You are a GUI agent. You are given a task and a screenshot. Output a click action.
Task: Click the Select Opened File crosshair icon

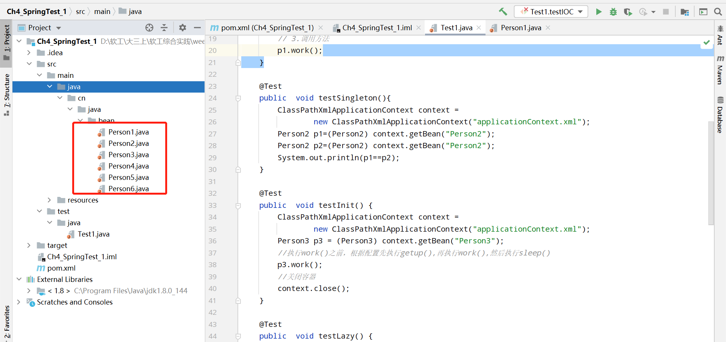[x=149, y=27]
